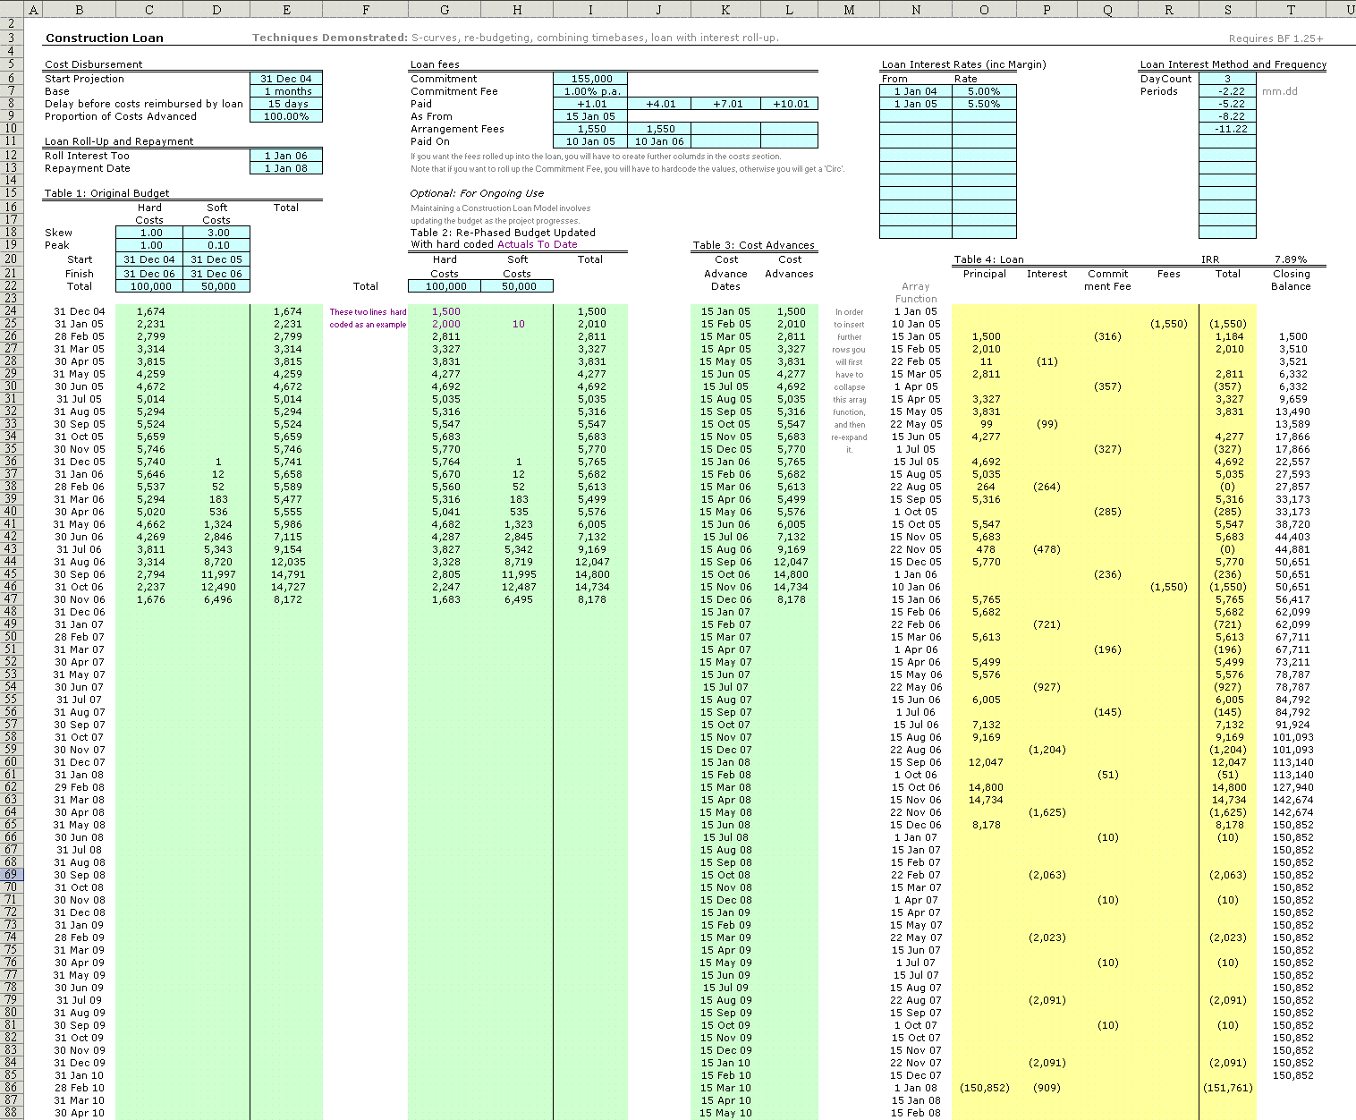Click the Soft Costs skew 3.00 cell
The image size is (1356, 1120).
pyautogui.click(x=217, y=233)
